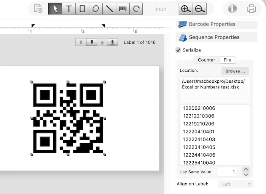Click the file location path field
The width and height of the screenshot is (266, 194).
(x=215, y=90)
